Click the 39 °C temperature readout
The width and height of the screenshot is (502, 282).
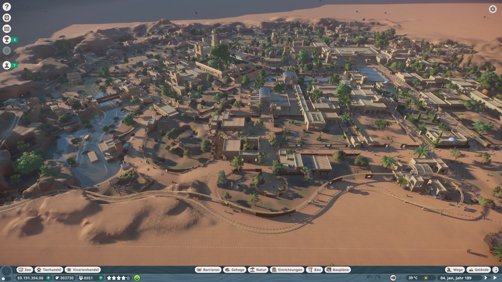(x=413, y=278)
